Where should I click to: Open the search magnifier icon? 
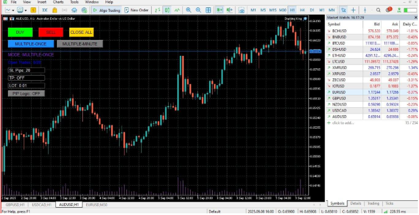378,10
